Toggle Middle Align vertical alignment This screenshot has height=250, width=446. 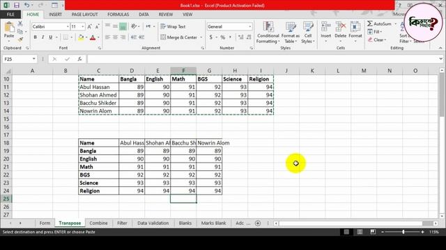pos(115,26)
